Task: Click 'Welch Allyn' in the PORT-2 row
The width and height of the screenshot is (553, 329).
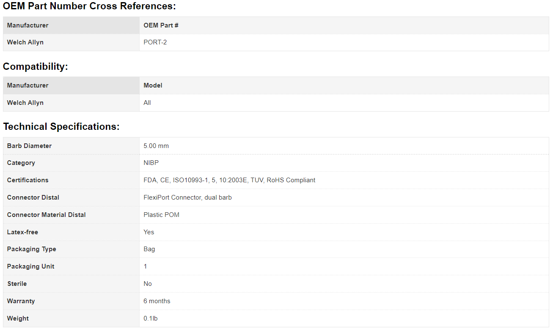Action: pyautogui.click(x=25, y=42)
